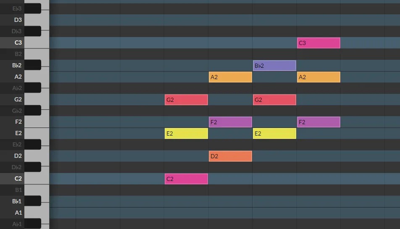Click the pink C3 note block

click(x=318, y=43)
